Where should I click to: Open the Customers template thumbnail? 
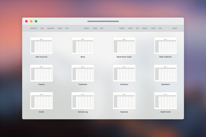point(83,73)
